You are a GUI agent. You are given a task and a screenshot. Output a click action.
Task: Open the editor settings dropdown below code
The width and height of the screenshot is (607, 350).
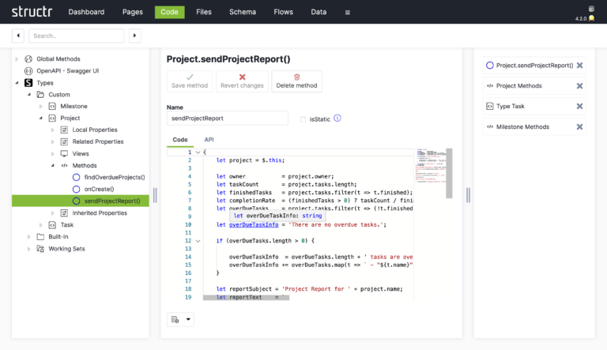[181, 320]
